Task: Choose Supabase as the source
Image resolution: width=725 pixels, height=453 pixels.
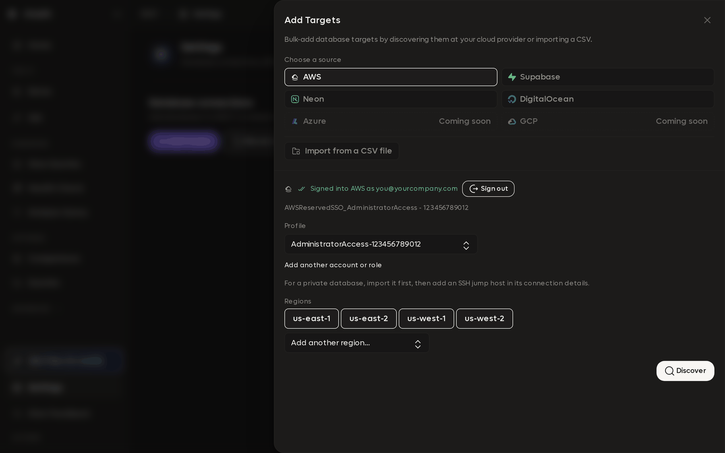Action: point(607,77)
